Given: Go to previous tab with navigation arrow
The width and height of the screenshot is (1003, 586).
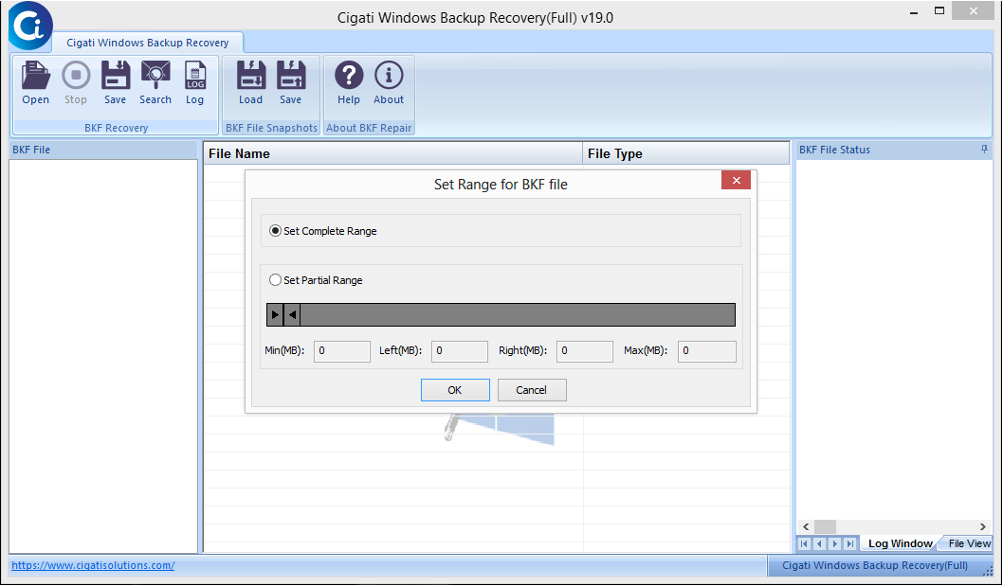Looking at the screenshot, I should pos(819,543).
